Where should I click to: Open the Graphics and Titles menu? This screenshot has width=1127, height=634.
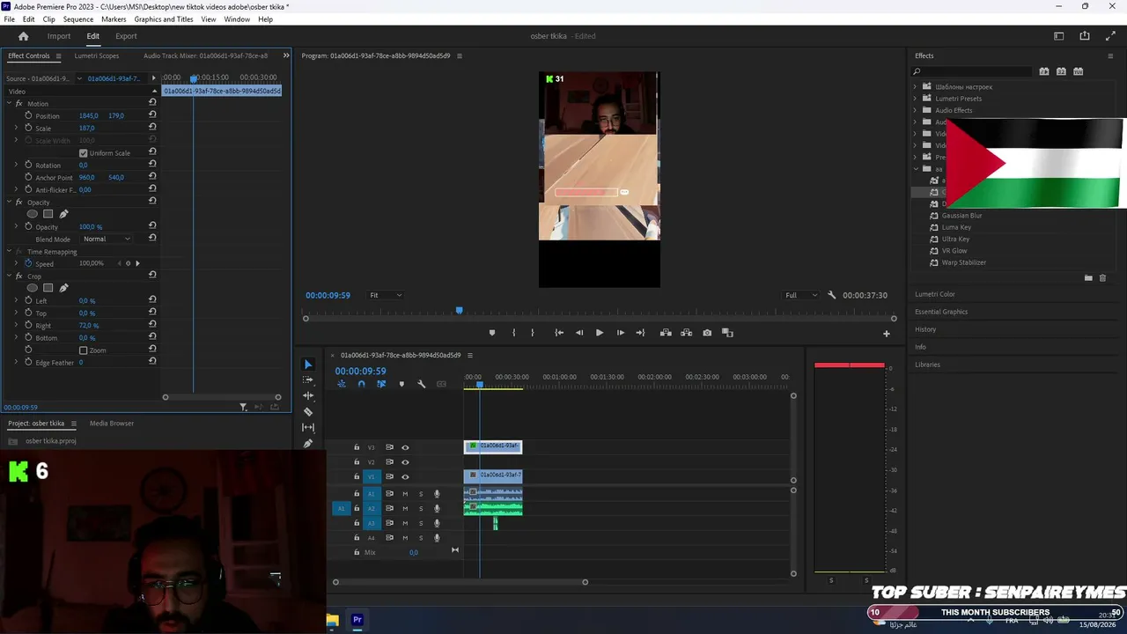coord(164,19)
